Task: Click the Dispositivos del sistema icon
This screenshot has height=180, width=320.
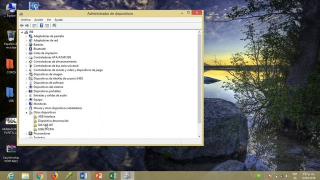Action: point(30,87)
